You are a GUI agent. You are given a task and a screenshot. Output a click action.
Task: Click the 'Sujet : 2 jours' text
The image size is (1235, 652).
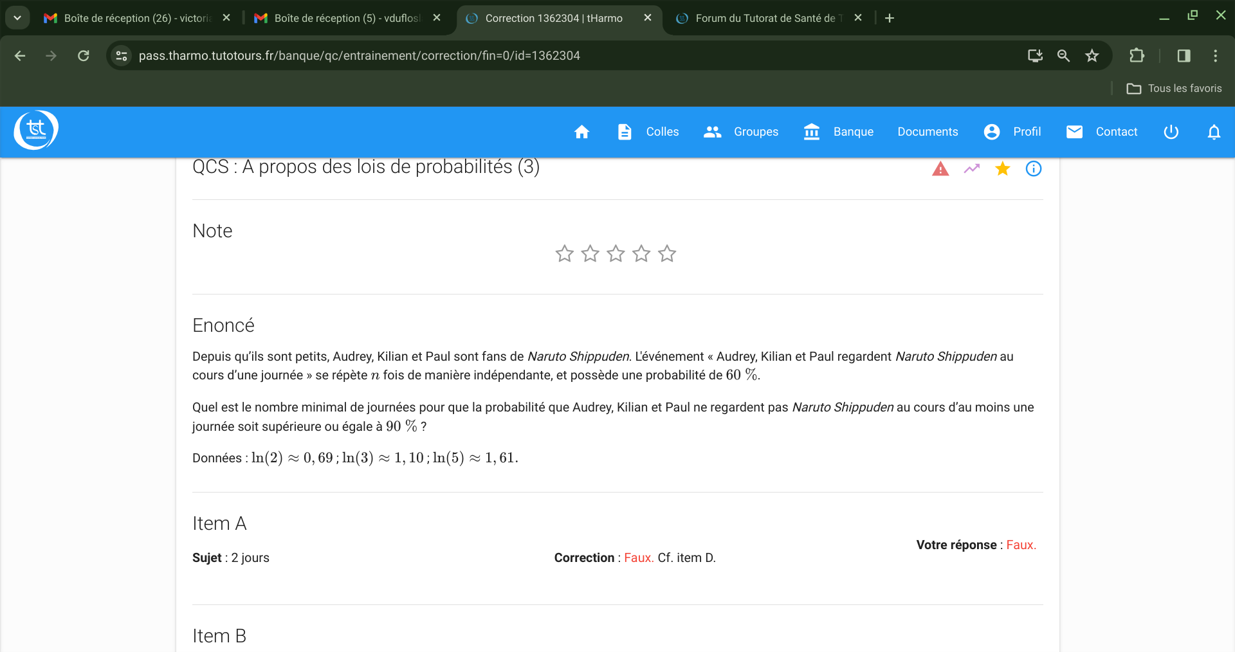231,557
